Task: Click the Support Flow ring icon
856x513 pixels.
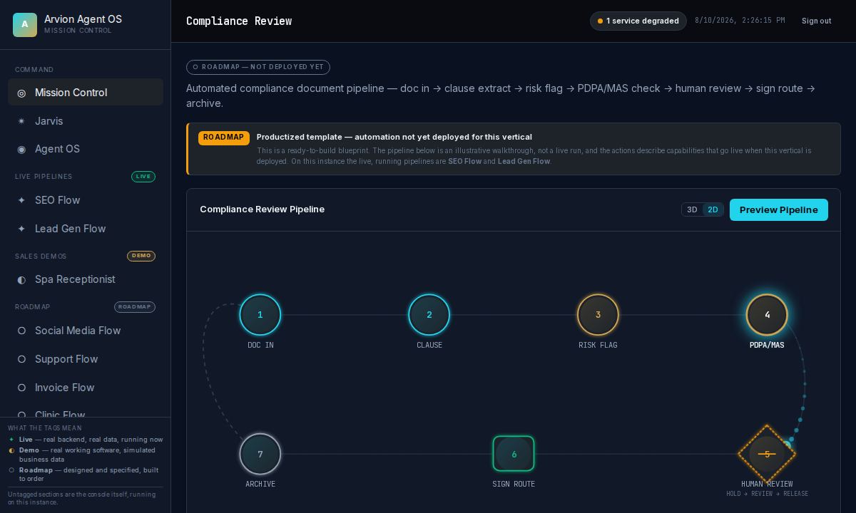Action: [21, 359]
